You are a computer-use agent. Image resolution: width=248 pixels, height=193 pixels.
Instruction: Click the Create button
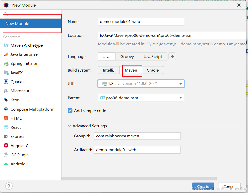(x=203, y=187)
